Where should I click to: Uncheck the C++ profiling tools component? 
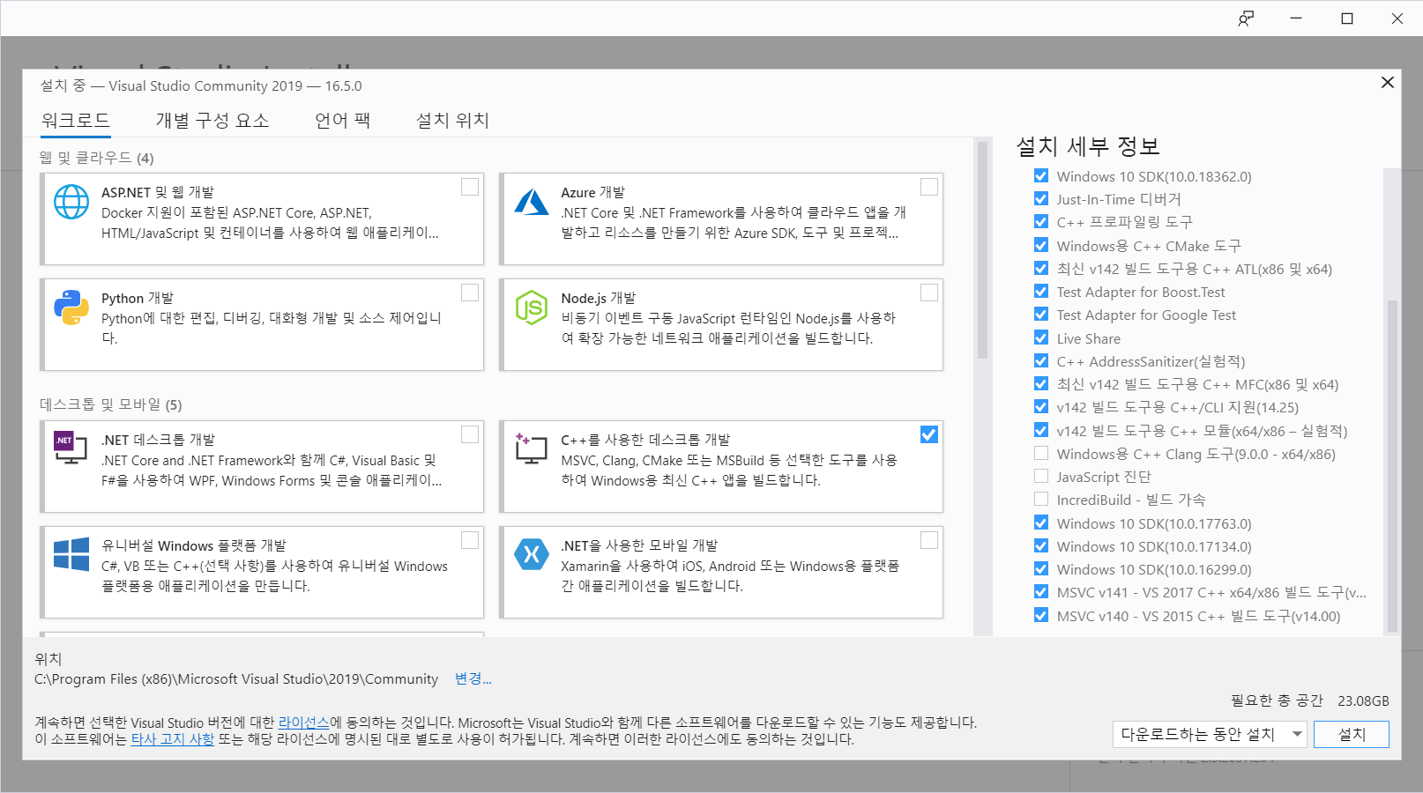1041,222
